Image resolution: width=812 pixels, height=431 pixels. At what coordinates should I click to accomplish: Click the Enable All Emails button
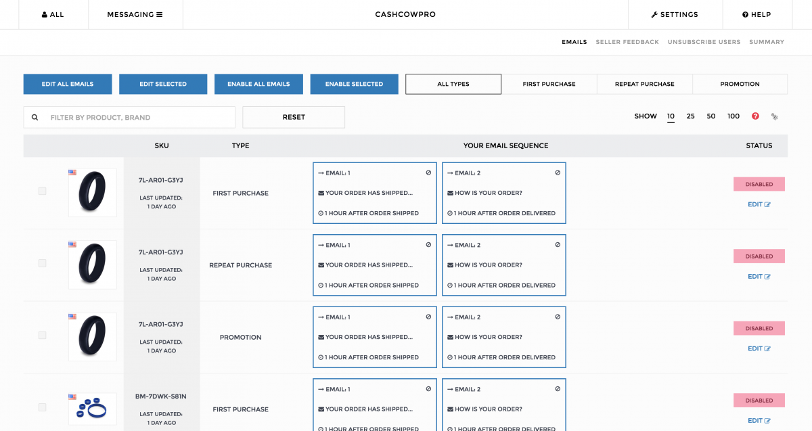(258, 84)
